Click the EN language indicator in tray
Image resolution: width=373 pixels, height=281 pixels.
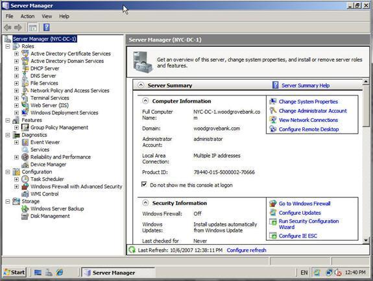pyautogui.click(x=304, y=273)
